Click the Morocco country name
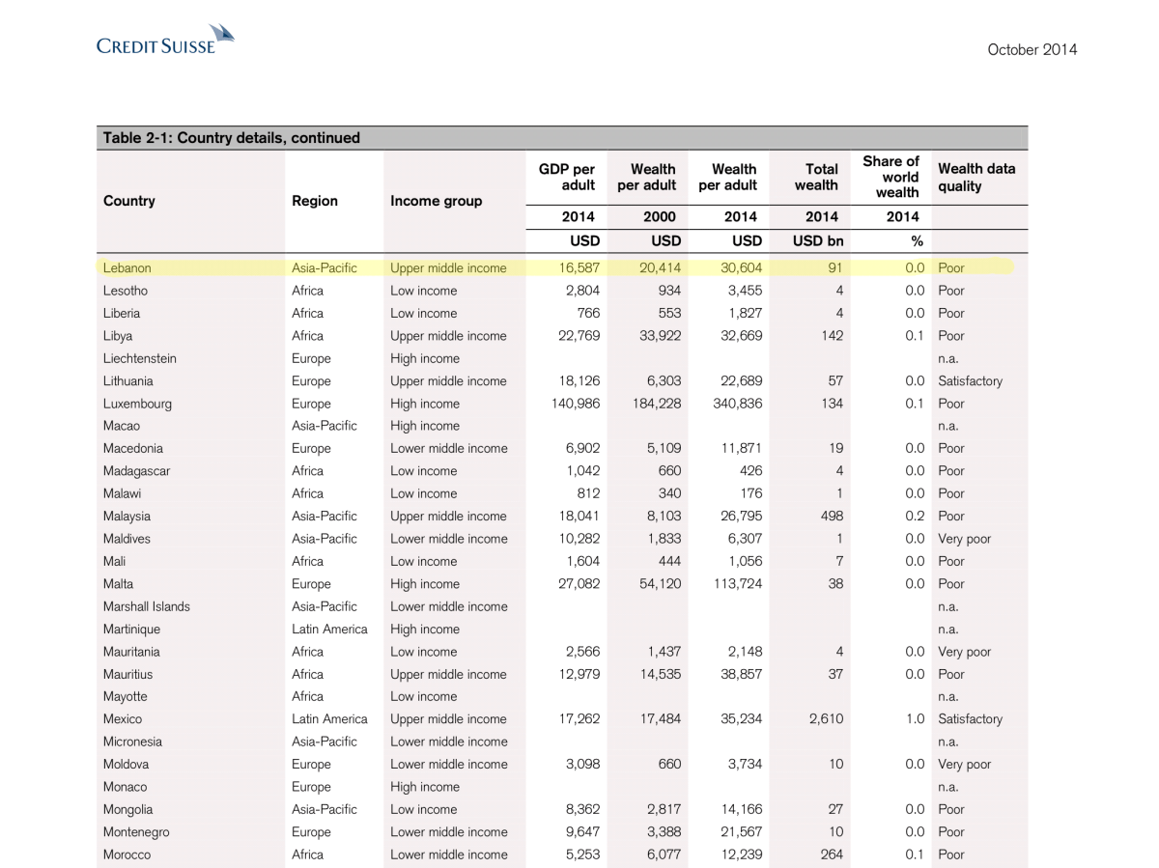This screenshot has width=1159, height=868. coord(127,854)
